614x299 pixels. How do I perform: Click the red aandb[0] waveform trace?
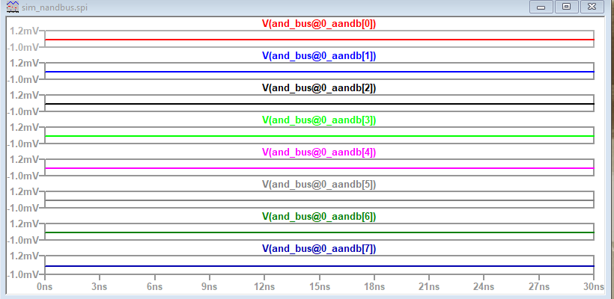coord(320,40)
